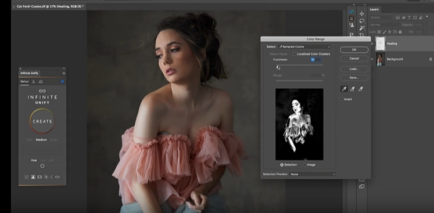The width and height of the screenshot is (434, 213).
Task: Confirm Color Range with OK
Action: (354, 50)
